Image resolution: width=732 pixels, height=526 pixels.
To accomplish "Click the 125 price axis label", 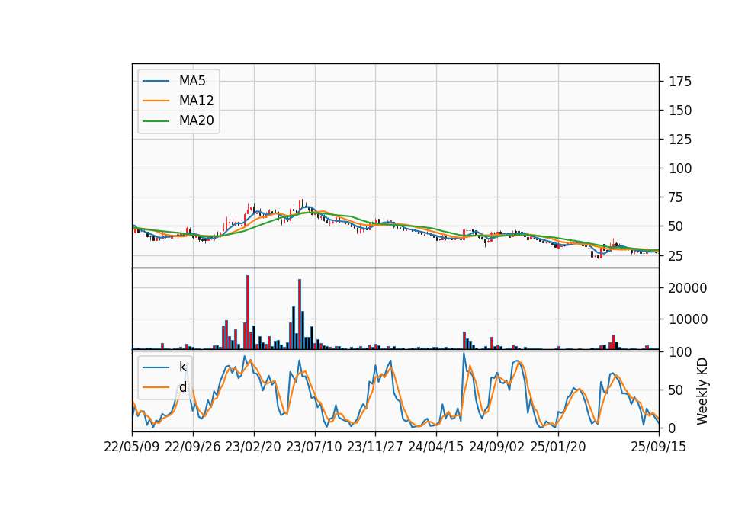I will [680, 140].
